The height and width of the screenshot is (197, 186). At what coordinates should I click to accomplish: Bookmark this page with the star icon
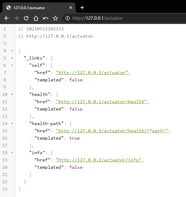[55, 18]
